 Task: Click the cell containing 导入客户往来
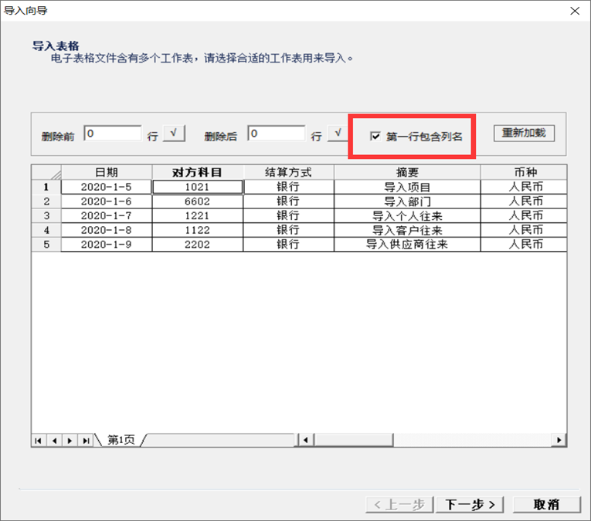click(407, 230)
